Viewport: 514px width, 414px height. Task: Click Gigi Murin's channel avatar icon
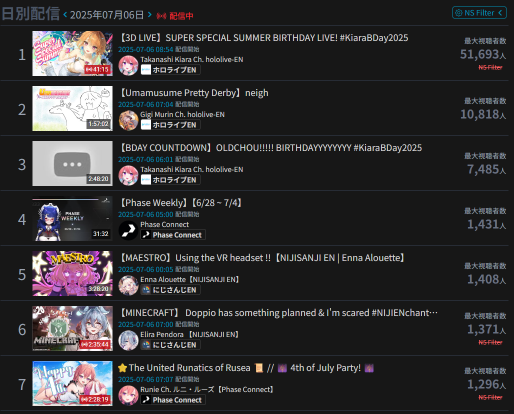128,120
